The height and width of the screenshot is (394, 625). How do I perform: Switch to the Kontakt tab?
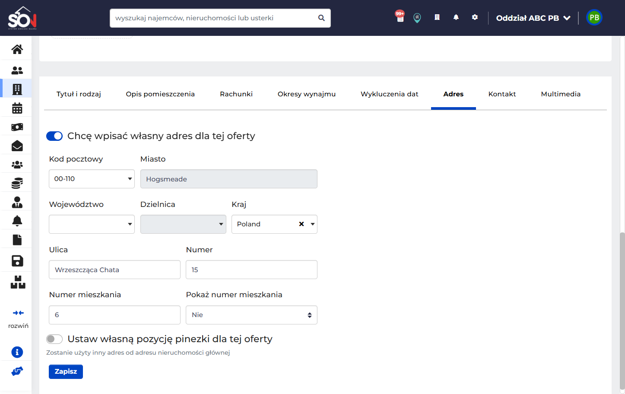click(x=502, y=94)
